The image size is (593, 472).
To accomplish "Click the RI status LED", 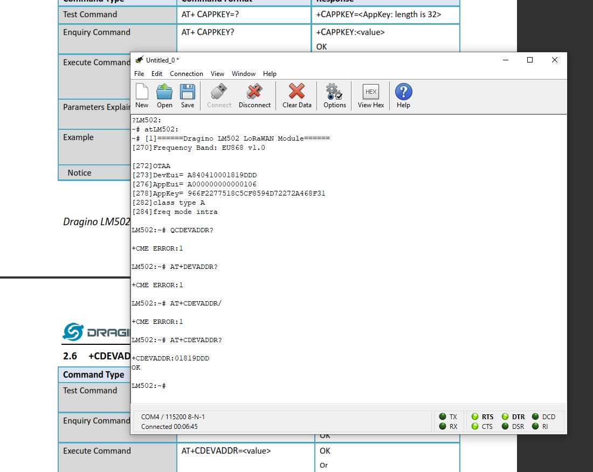I will point(535,426).
